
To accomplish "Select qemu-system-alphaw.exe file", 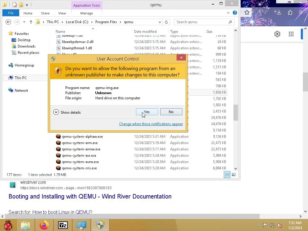I will click(x=82, y=137).
